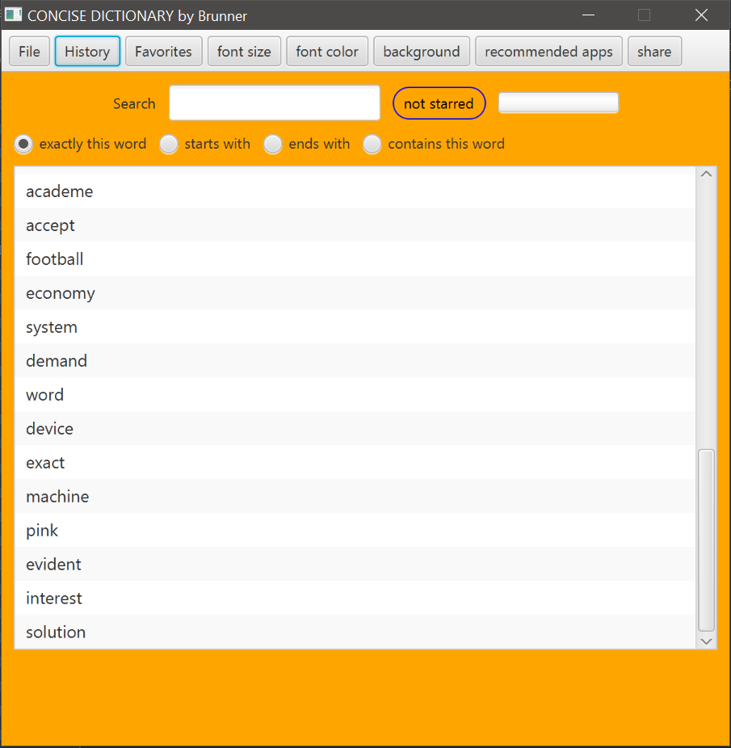Click the recommended apps button
Viewport: 731px width, 748px height.
(548, 51)
